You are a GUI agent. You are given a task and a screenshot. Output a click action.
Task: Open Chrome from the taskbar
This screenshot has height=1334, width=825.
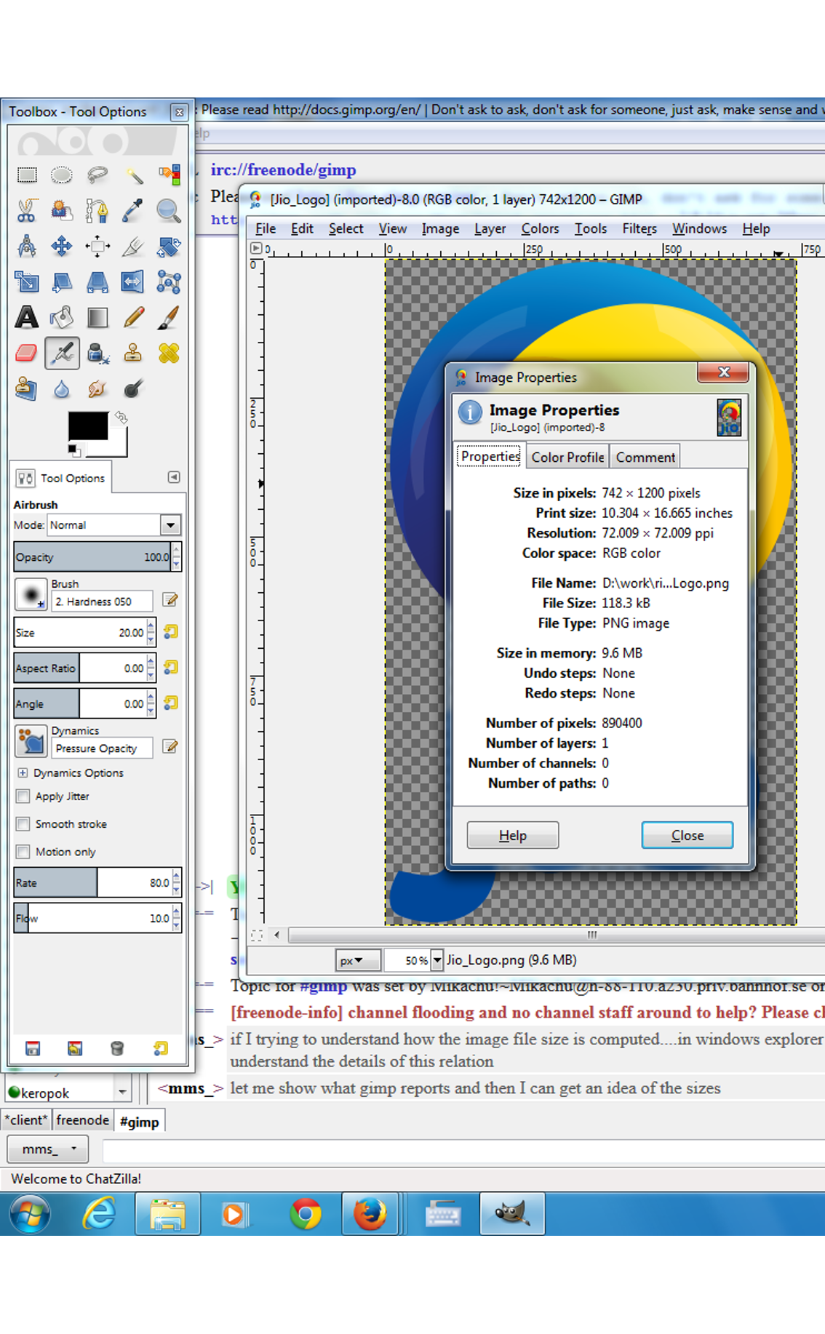point(306,1214)
